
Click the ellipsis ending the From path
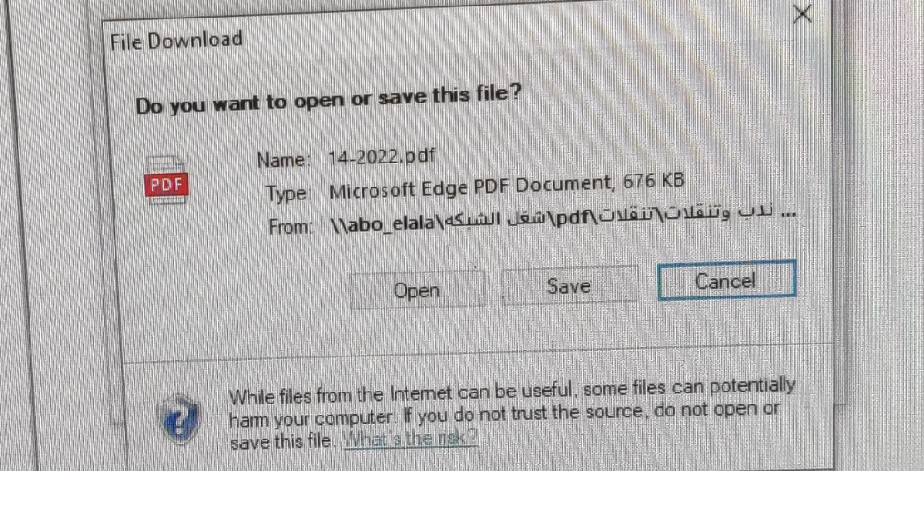click(788, 213)
